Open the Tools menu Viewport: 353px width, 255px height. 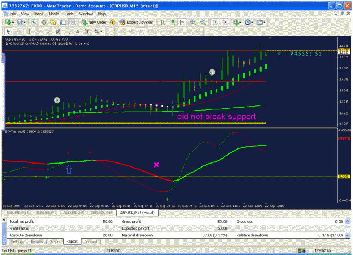pyautogui.click(x=69, y=14)
